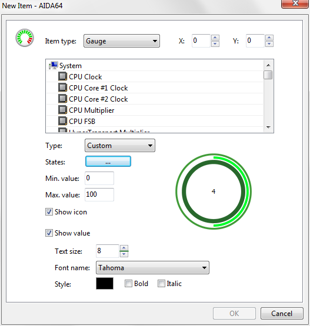Click the CPU Clock chip icon
Viewport: 310px width, 326px height.
pos(63,76)
